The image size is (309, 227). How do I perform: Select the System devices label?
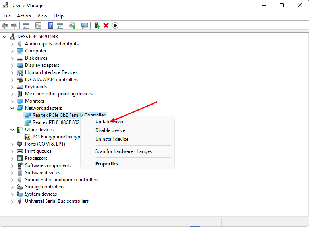click(41, 194)
